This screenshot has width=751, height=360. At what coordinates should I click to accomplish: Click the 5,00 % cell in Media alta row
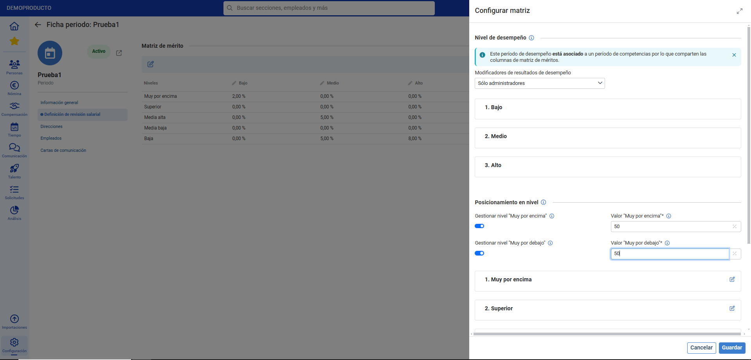[327, 117]
